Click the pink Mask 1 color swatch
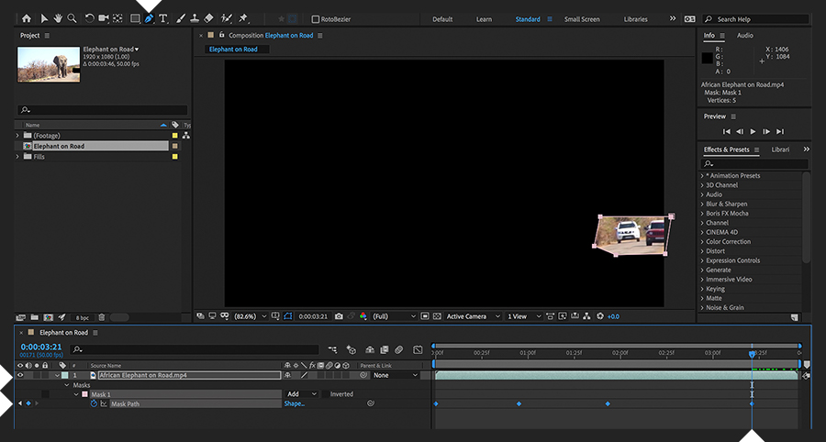826x442 pixels. tap(85, 394)
